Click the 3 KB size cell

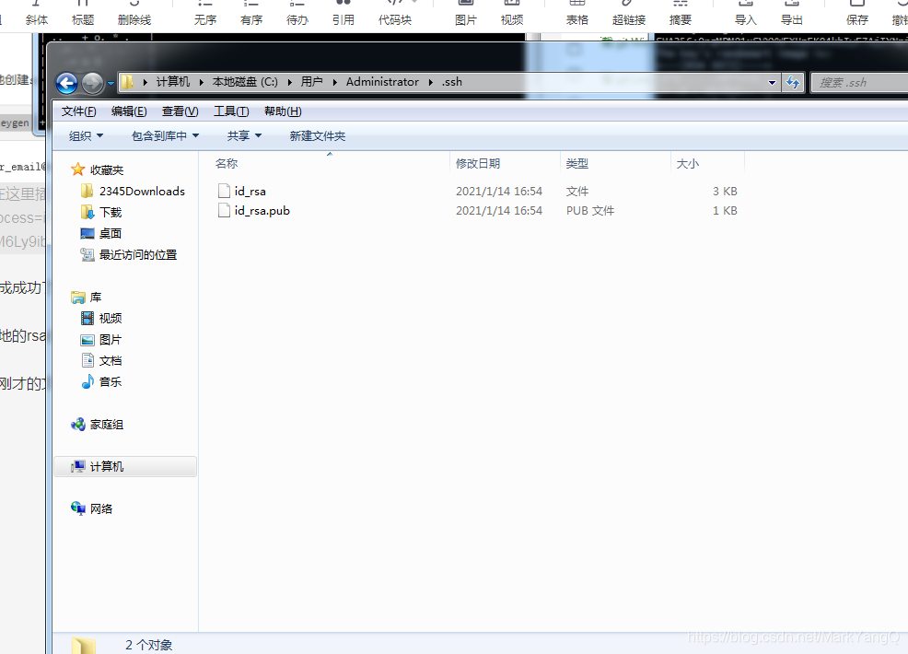tap(725, 192)
